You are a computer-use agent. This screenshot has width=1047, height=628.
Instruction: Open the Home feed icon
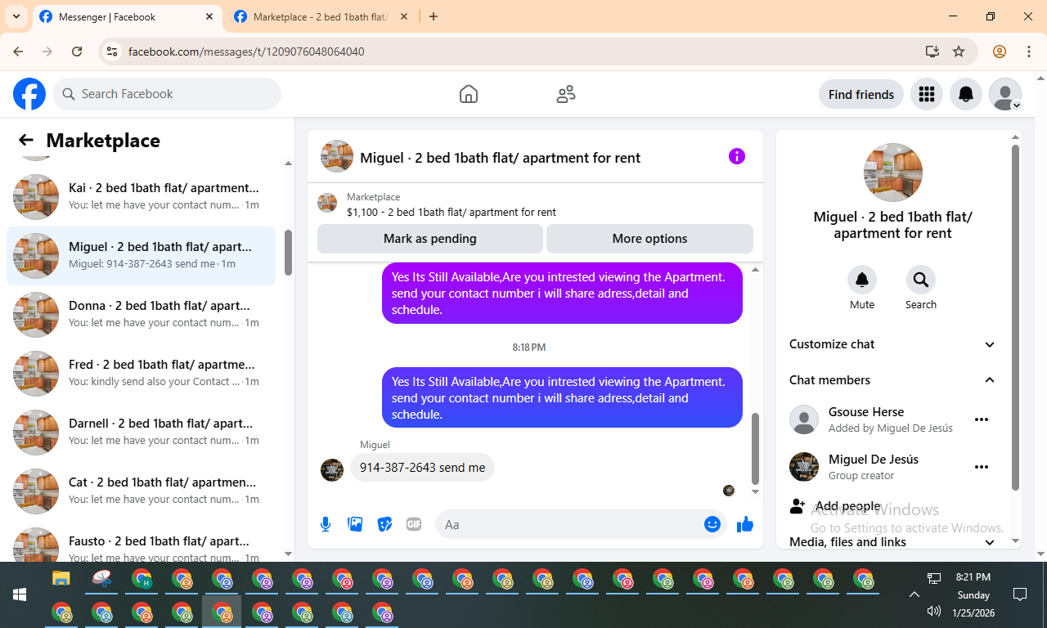click(469, 94)
